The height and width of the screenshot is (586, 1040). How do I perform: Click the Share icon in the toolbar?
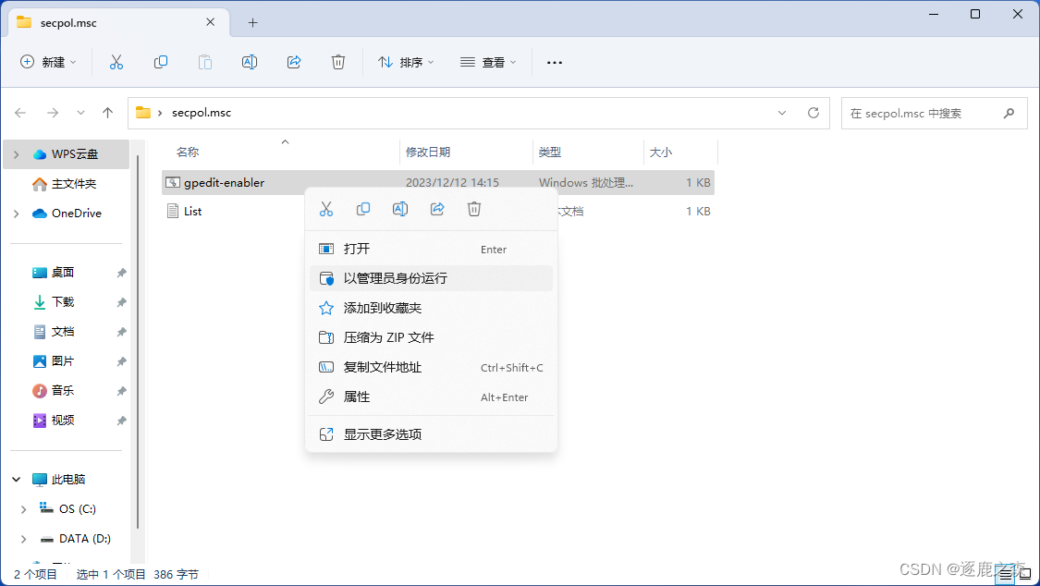(x=294, y=61)
